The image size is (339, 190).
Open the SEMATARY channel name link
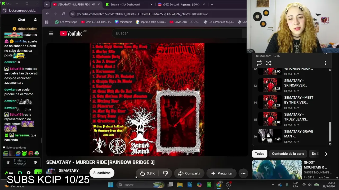point(69,171)
